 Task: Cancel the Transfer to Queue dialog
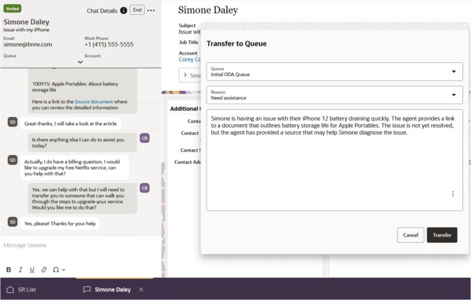[410, 235]
